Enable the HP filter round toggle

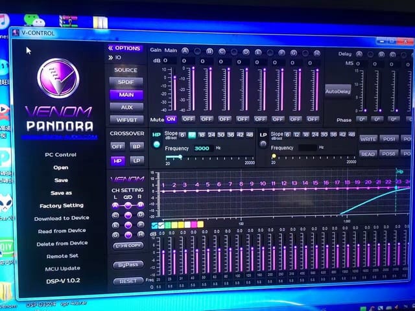(x=157, y=144)
